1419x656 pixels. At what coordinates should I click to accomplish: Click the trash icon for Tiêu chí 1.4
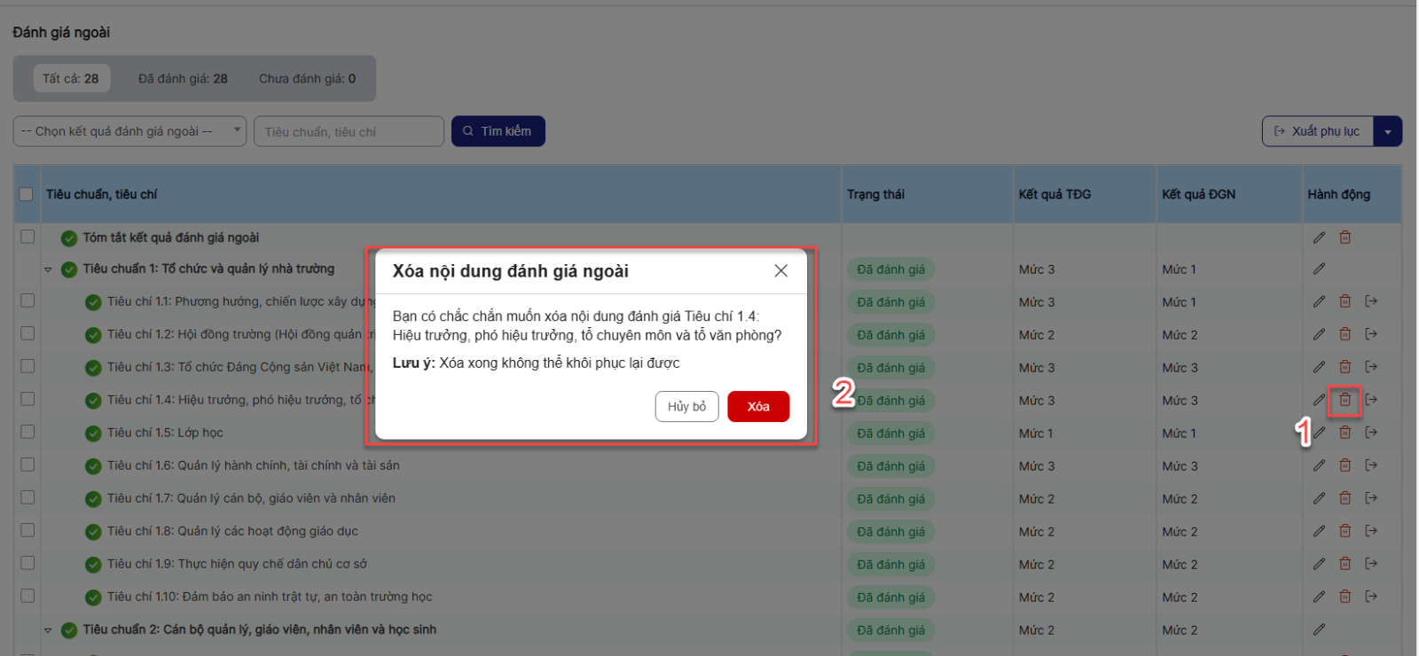(x=1345, y=400)
